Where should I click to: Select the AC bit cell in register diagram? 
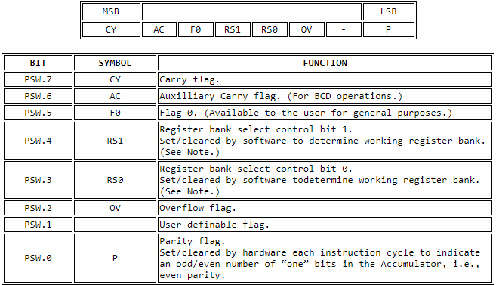pos(159,29)
